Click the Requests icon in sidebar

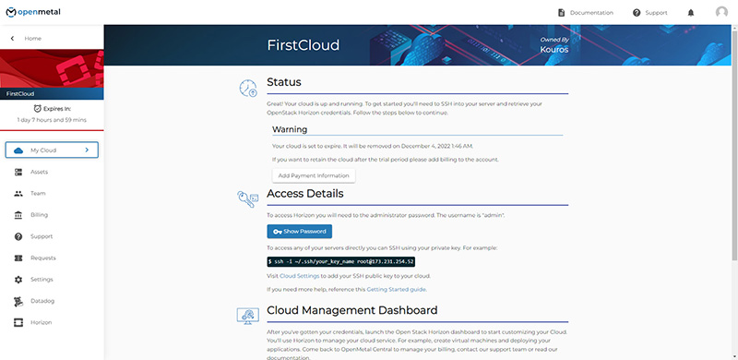click(18, 258)
